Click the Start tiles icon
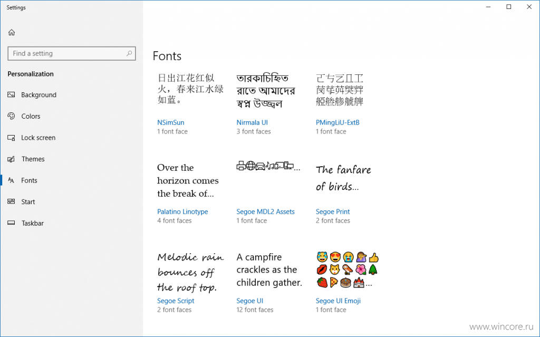Image resolution: width=540 pixels, height=337 pixels. pyautogui.click(x=12, y=201)
